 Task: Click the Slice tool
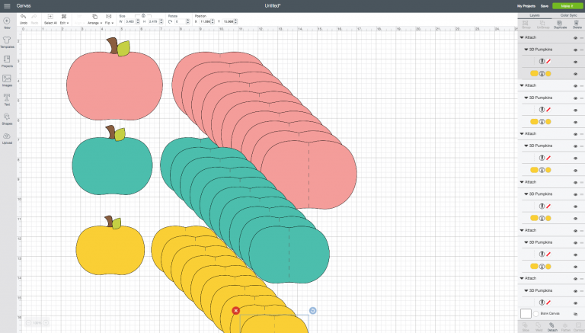pyautogui.click(x=526, y=327)
